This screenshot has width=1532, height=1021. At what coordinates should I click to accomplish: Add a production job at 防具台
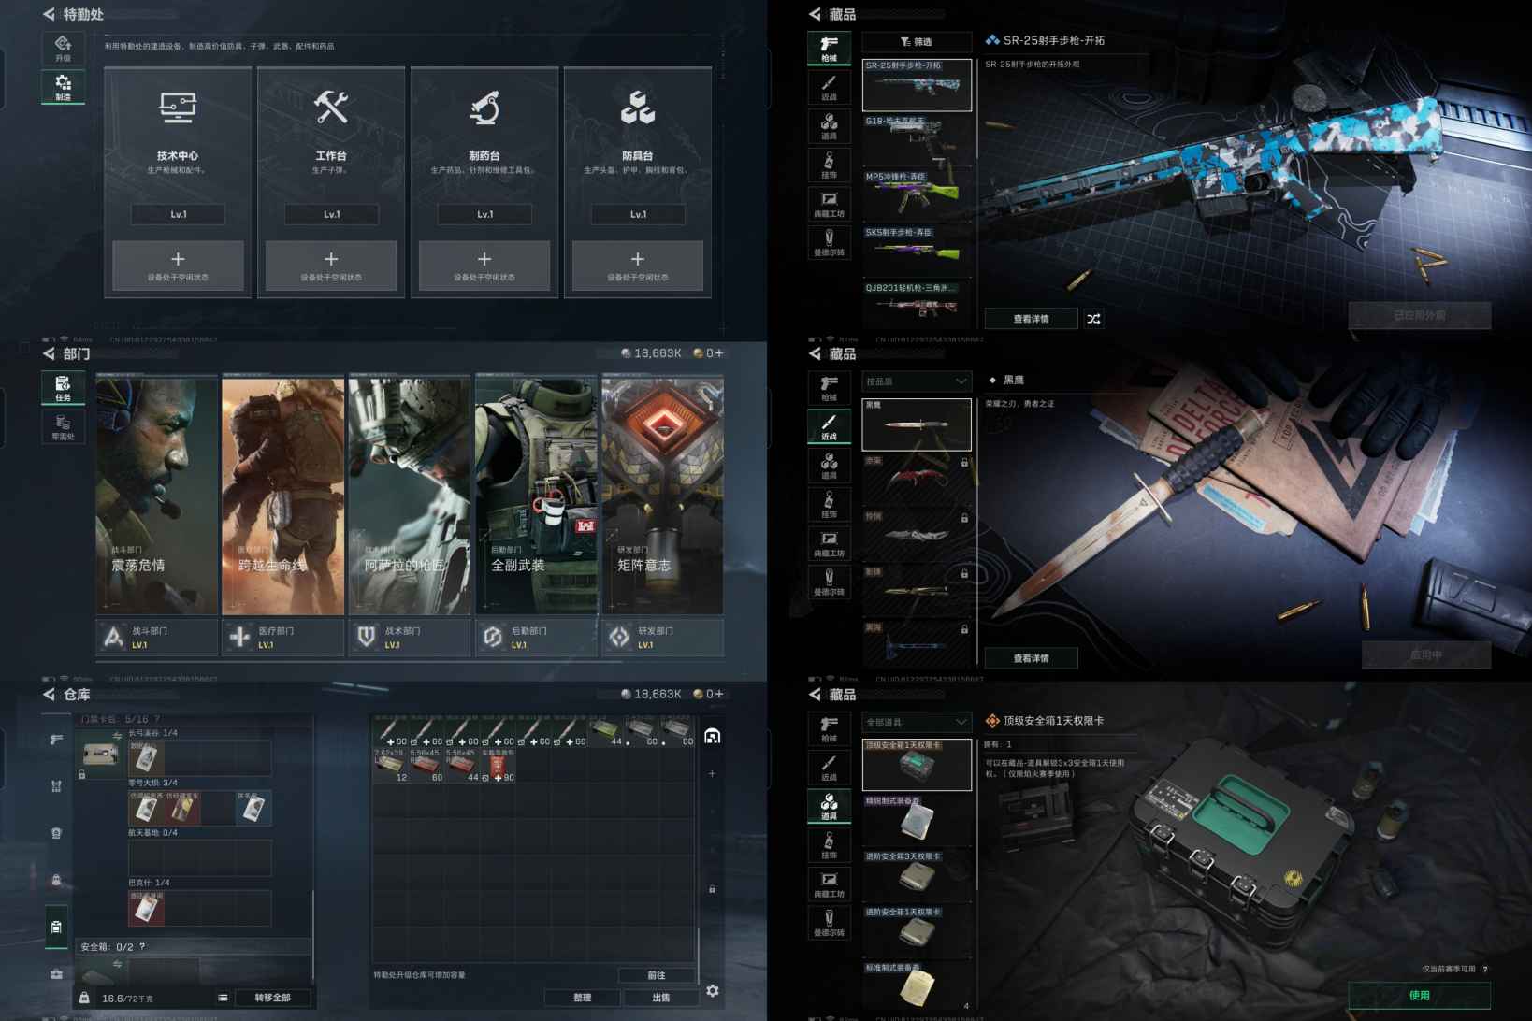[638, 265]
